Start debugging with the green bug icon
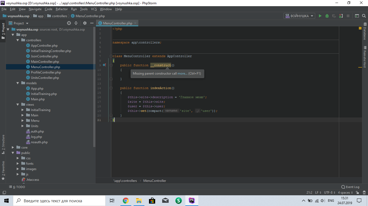Image resolution: width=368 pixels, height=206 pixels. pyautogui.click(x=327, y=16)
